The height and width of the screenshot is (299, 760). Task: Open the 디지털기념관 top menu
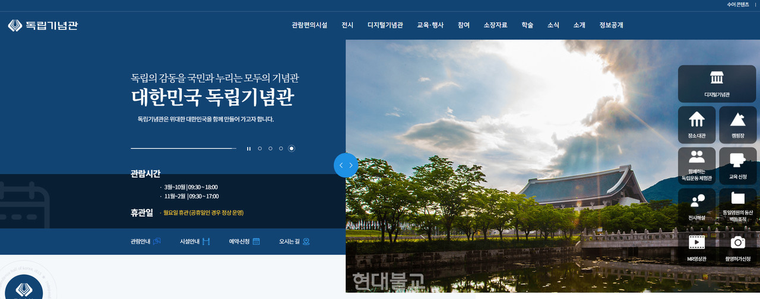click(385, 25)
